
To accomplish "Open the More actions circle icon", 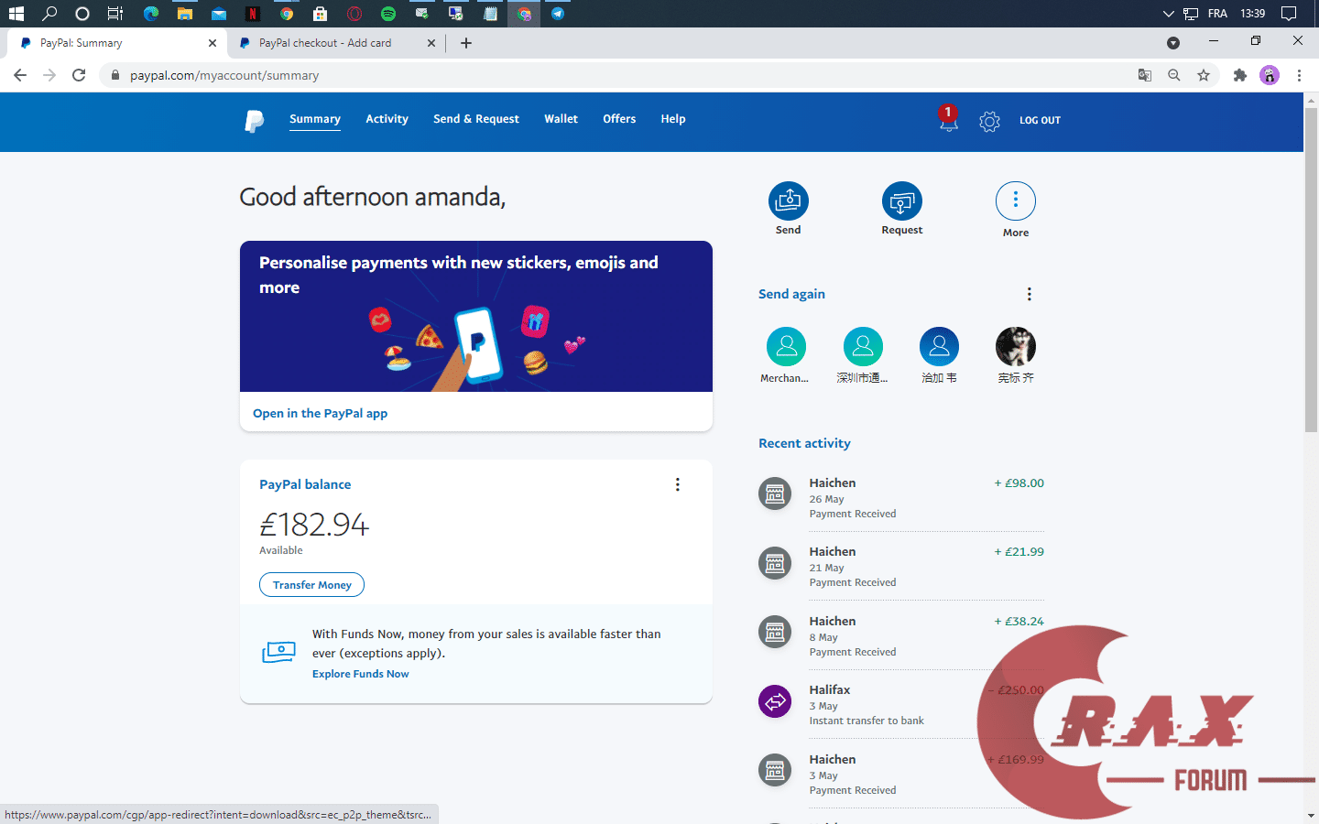I will coord(1016,201).
